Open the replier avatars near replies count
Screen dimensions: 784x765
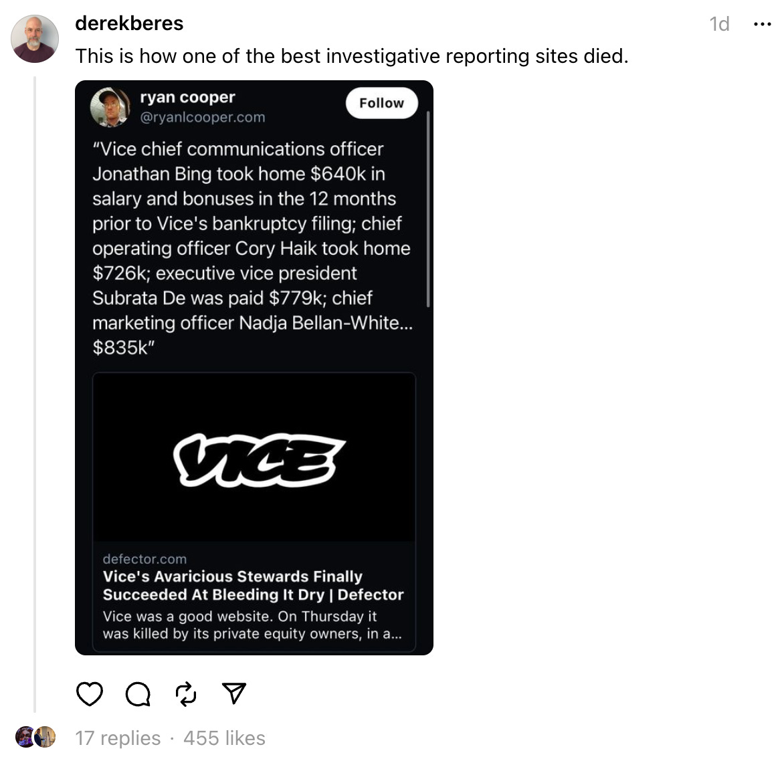tap(35, 737)
